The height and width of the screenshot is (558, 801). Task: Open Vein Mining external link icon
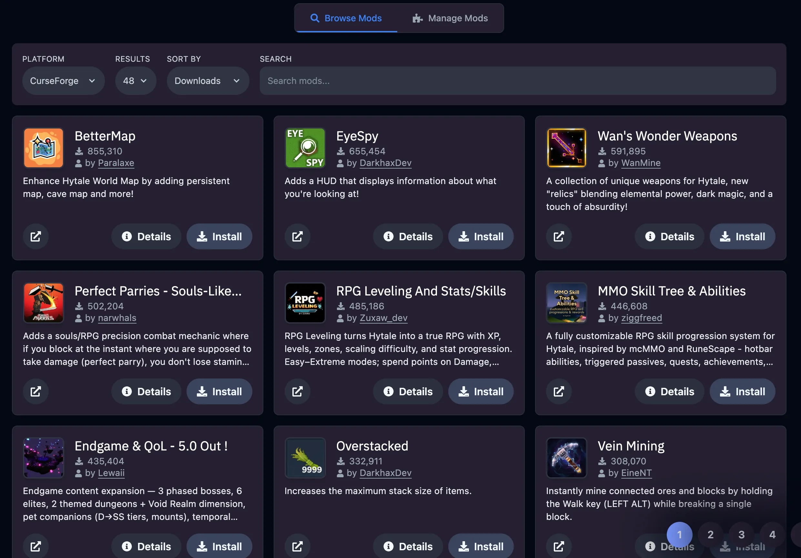pos(559,546)
